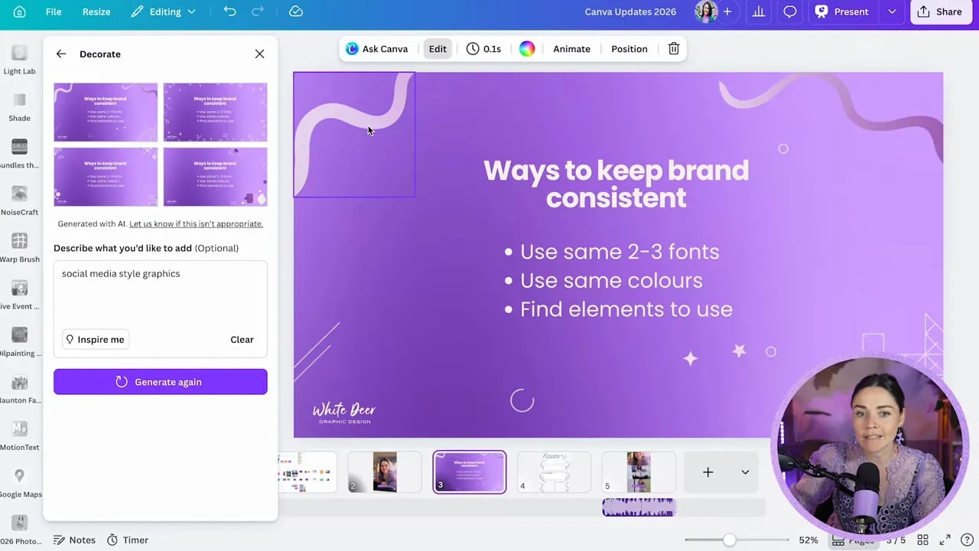Select the purple audio track clip
Screen dimensions: 979x551
(x=639, y=507)
